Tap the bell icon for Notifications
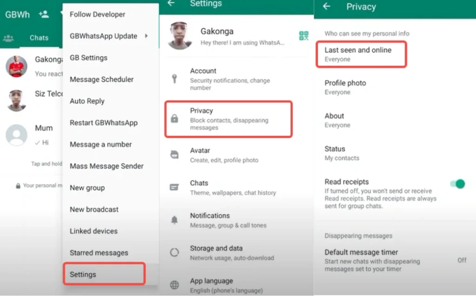 174,220
